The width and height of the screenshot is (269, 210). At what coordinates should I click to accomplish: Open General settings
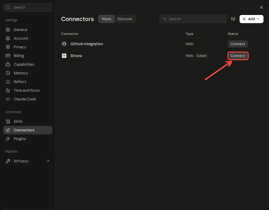pyautogui.click(x=28, y=30)
